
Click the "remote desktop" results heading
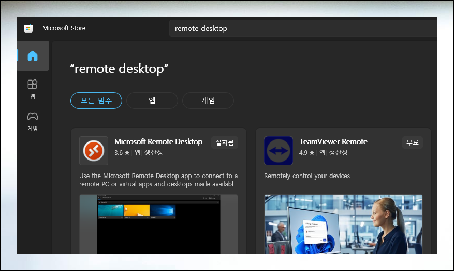[119, 69]
